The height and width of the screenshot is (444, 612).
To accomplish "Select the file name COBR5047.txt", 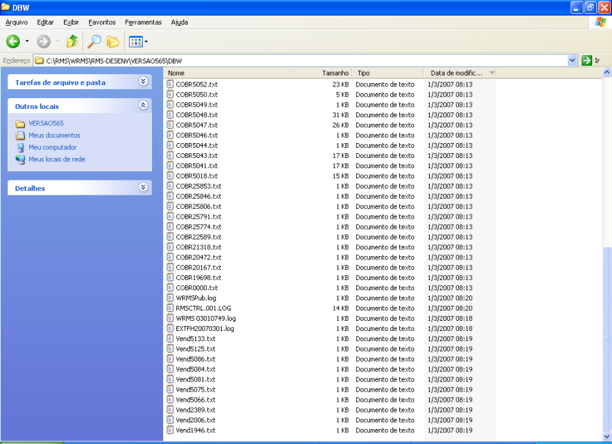I will coord(197,125).
